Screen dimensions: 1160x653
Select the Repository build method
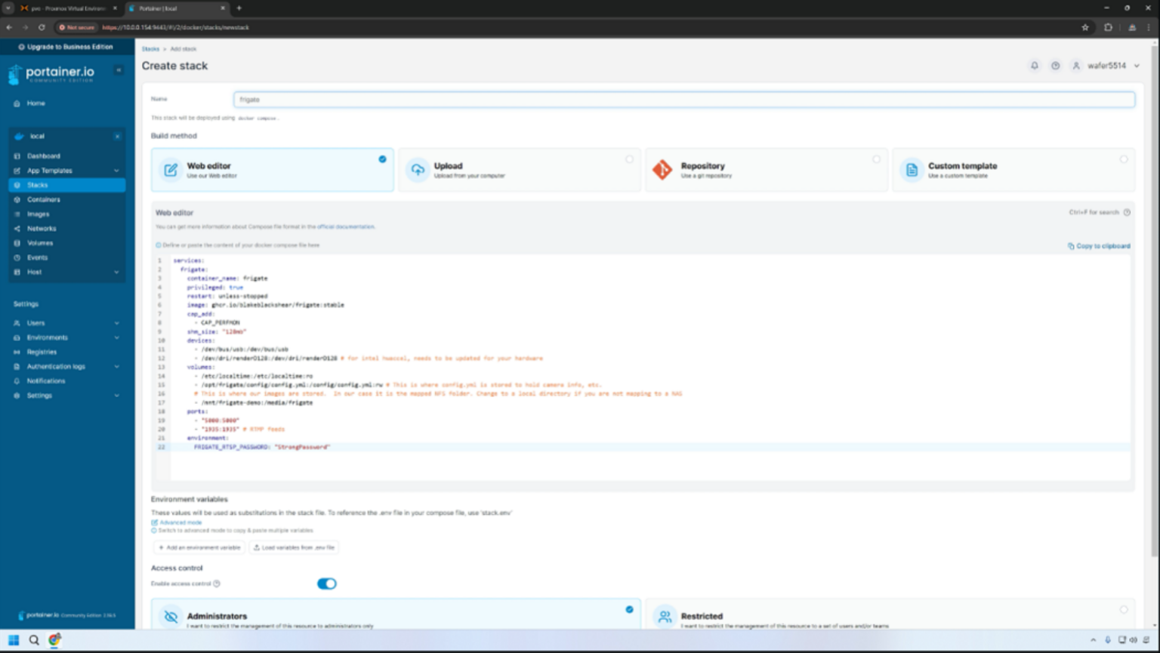pyautogui.click(x=766, y=169)
